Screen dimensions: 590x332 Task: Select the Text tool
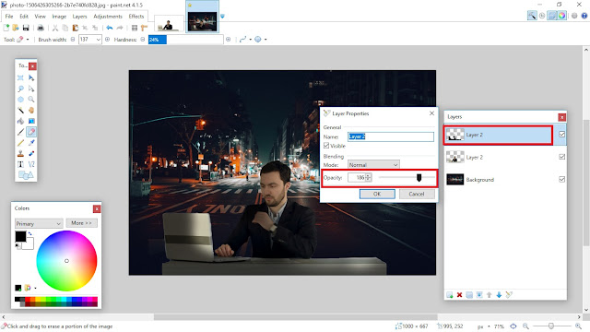pyautogui.click(x=20, y=164)
